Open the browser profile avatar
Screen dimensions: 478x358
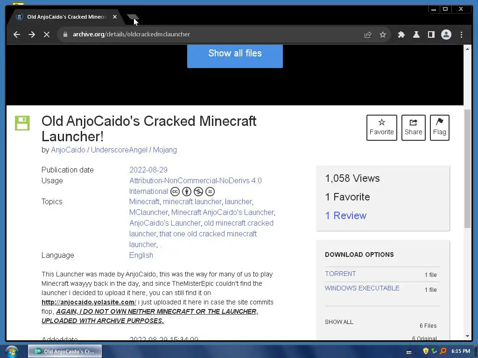point(446,34)
